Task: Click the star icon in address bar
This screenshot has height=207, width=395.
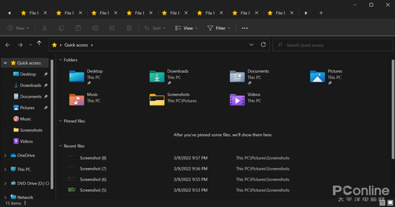Action: click(x=54, y=45)
